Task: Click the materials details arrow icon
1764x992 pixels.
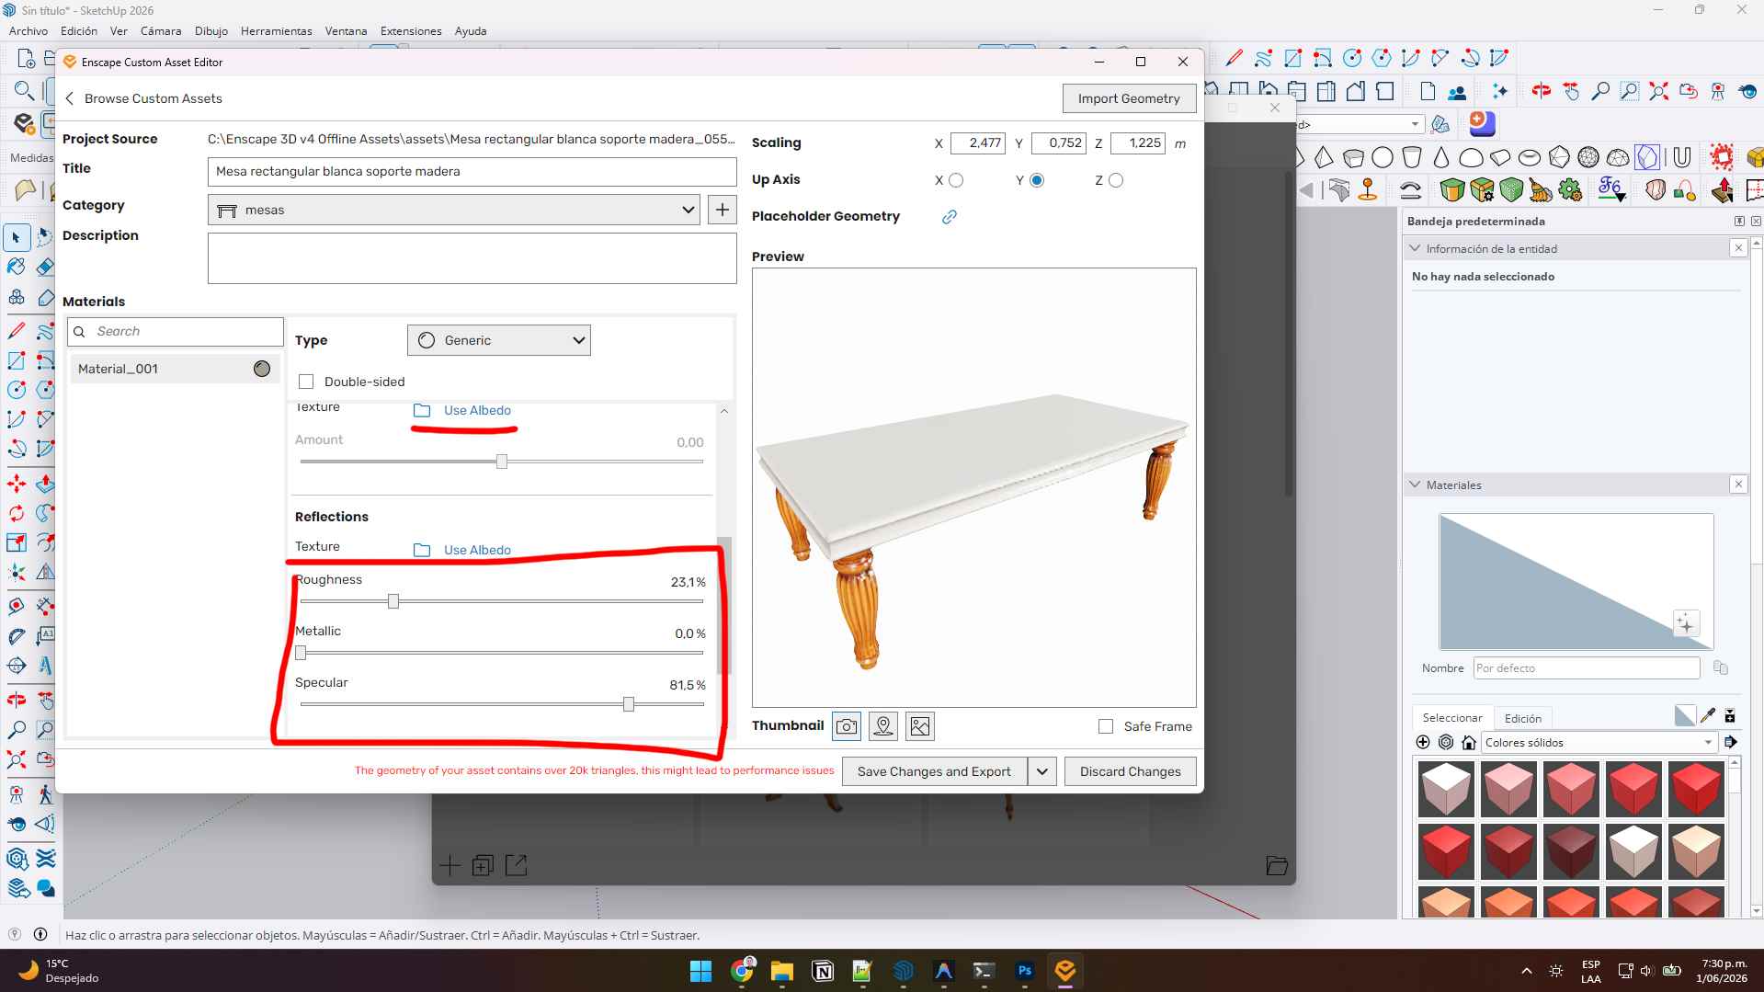Action: (1731, 742)
